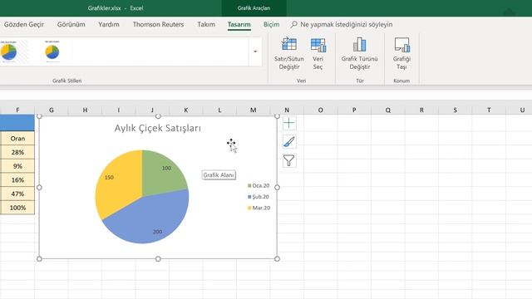
Task: Select the cell showing 47%
Action: 17,194
